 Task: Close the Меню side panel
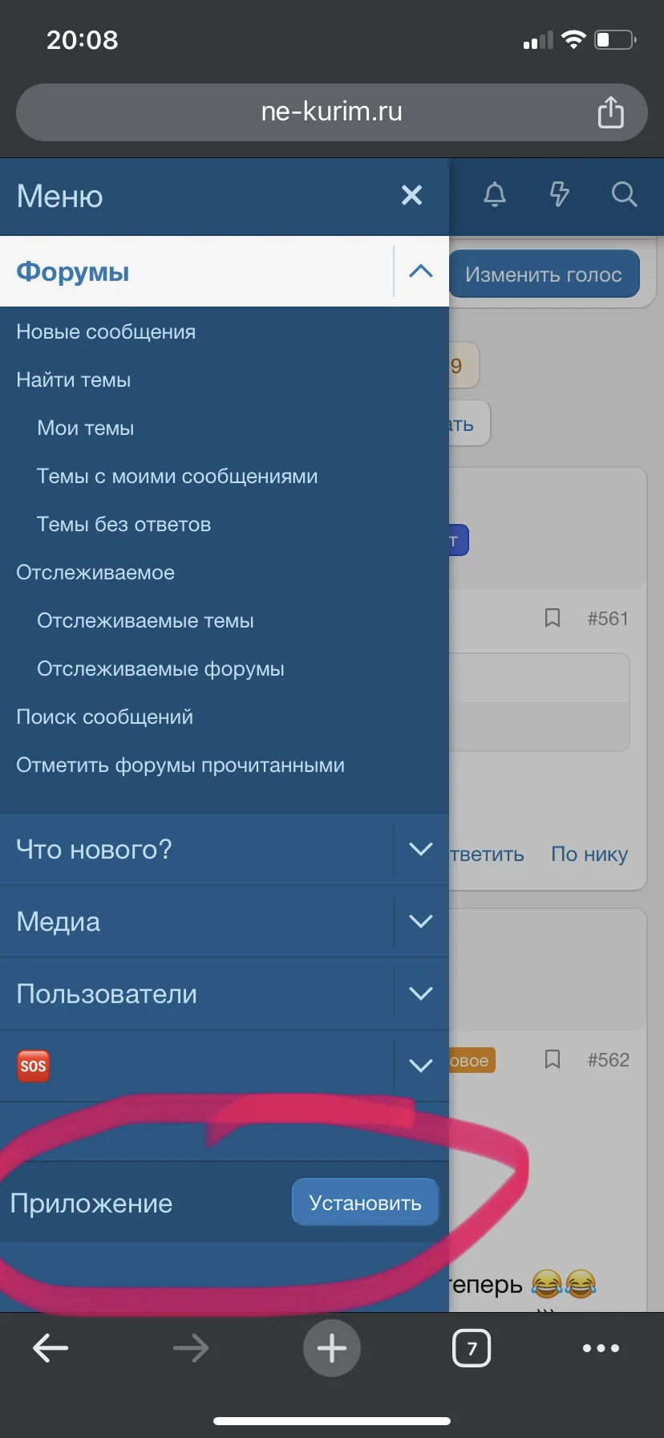click(411, 195)
